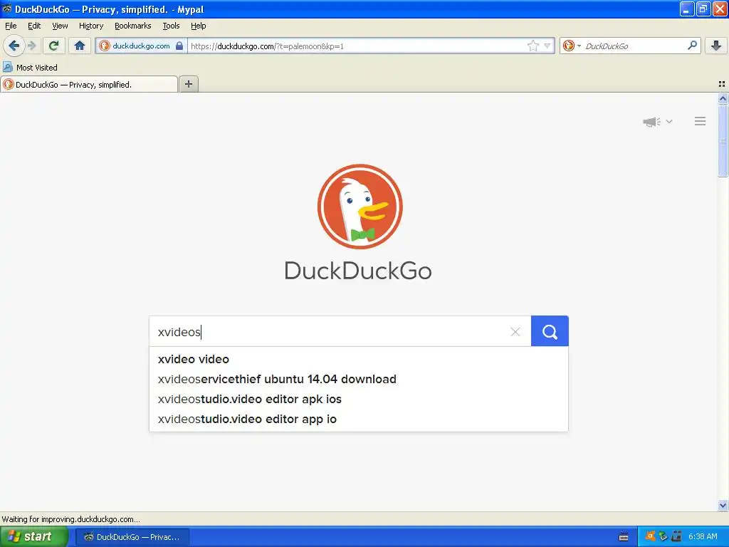Click the orange shield tray icon
Viewport: 729px width, 547px height.
point(651,536)
